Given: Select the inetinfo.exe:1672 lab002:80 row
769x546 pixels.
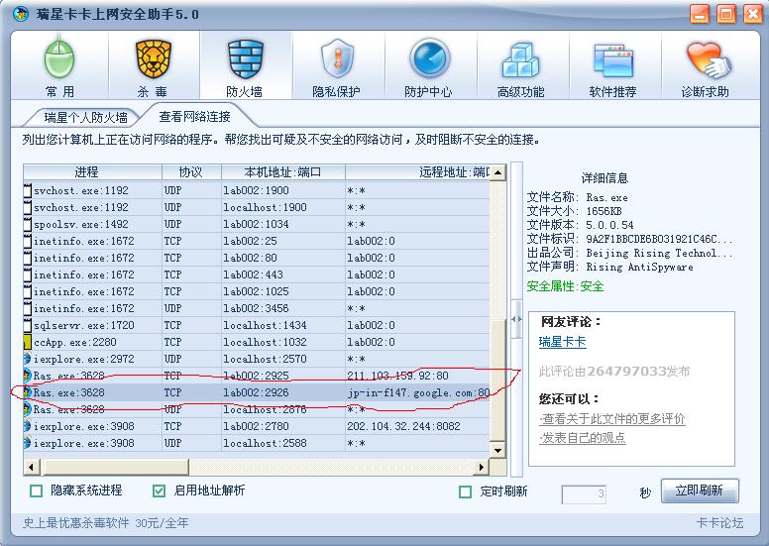Looking at the screenshot, I should [257, 258].
